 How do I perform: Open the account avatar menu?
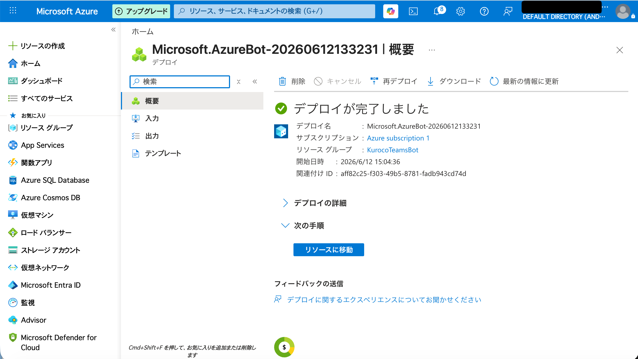623,11
